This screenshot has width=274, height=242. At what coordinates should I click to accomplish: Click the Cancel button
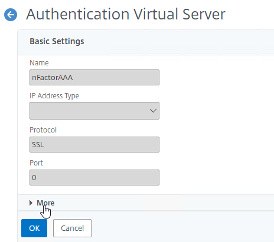tap(72, 228)
